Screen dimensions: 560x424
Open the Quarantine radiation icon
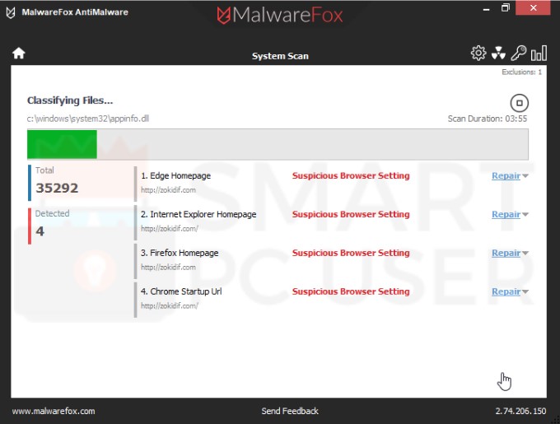pos(498,54)
